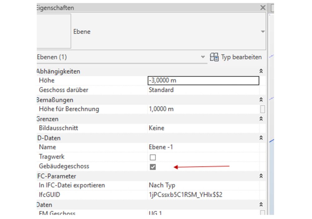Open the Ebenen (1) filter dropdown
Image resolution: width=312 pixels, height=219 pixels.
203,57
